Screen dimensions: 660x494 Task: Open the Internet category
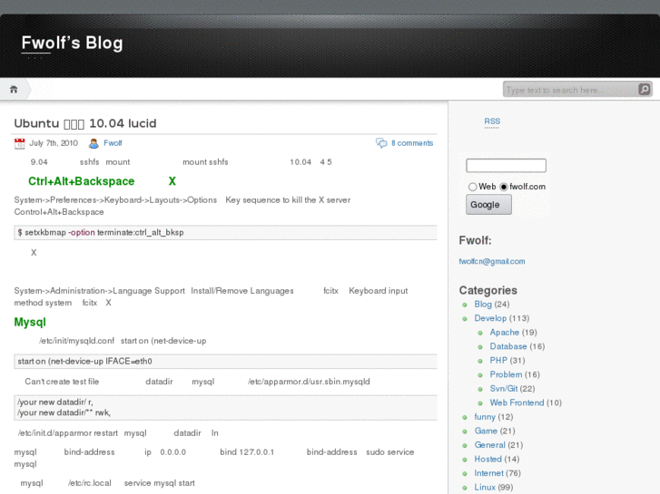(x=488, y=473)
